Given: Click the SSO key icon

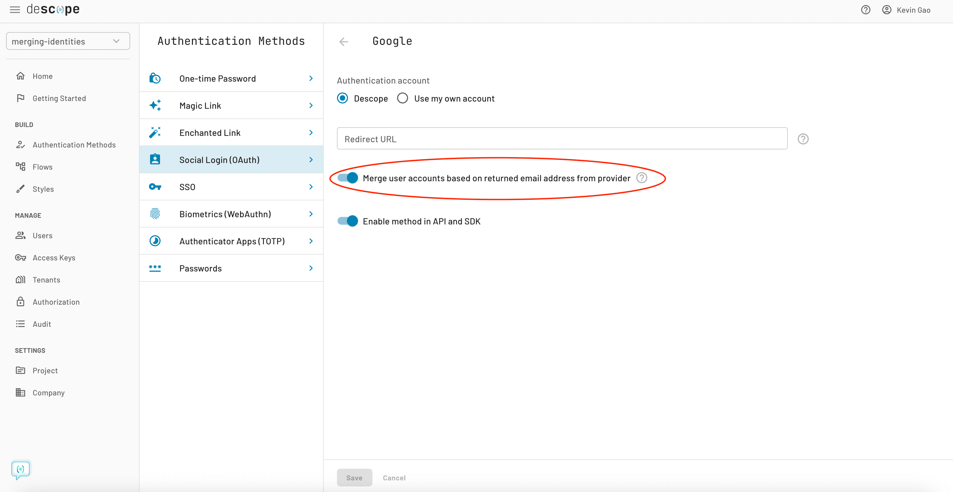Looking at the screenshot, I should 155,186.
